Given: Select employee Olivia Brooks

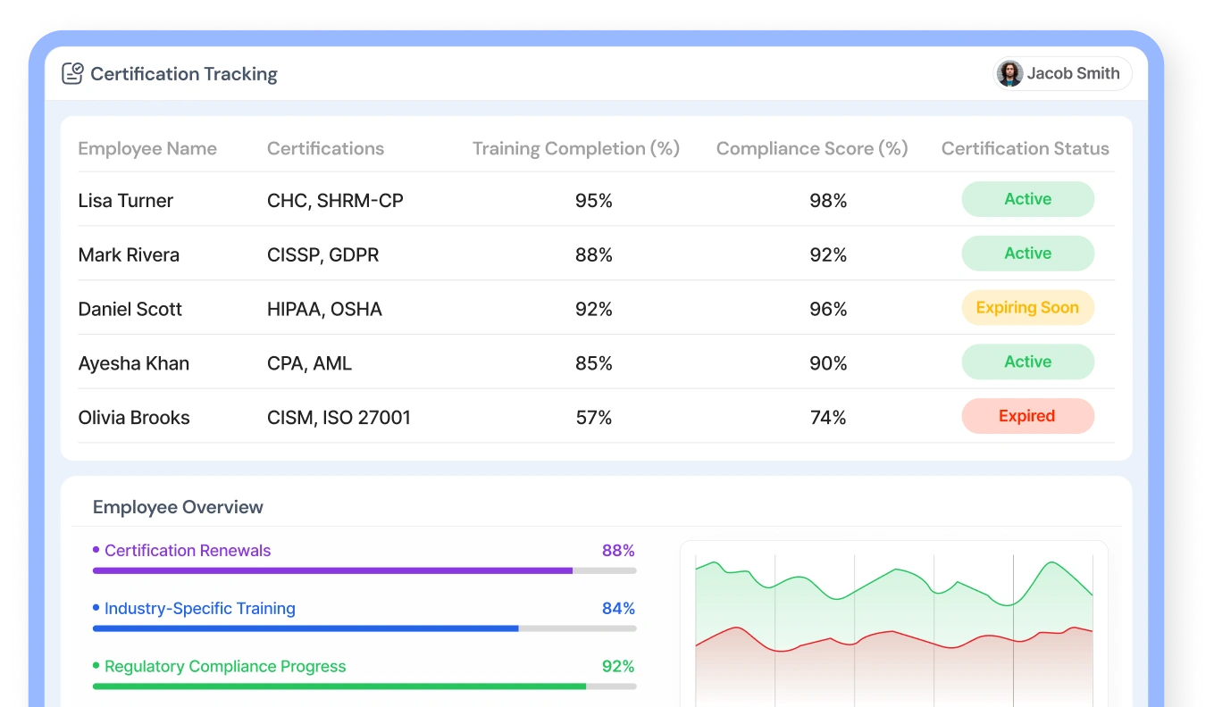Looking at the screenshot, I should click(134, 418).
